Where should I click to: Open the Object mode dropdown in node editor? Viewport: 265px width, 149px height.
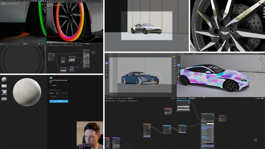[111, 98]
